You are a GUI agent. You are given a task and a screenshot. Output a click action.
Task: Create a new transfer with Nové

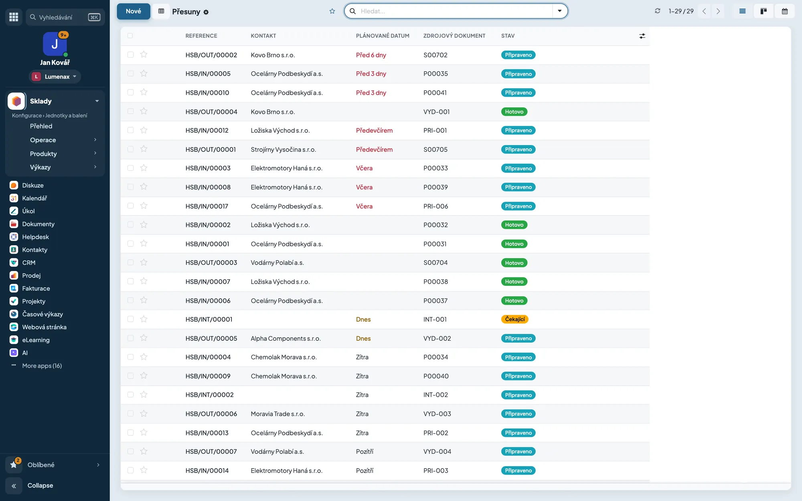pos(134,11)
